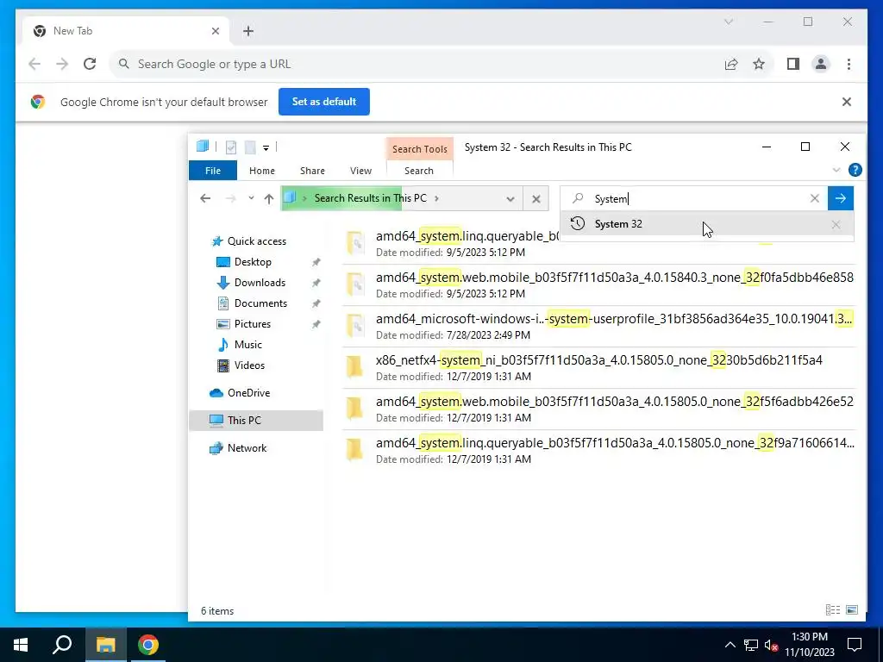Select amd64_system.web.mobile 4.0.15840.3 folder result

point(599,285)
